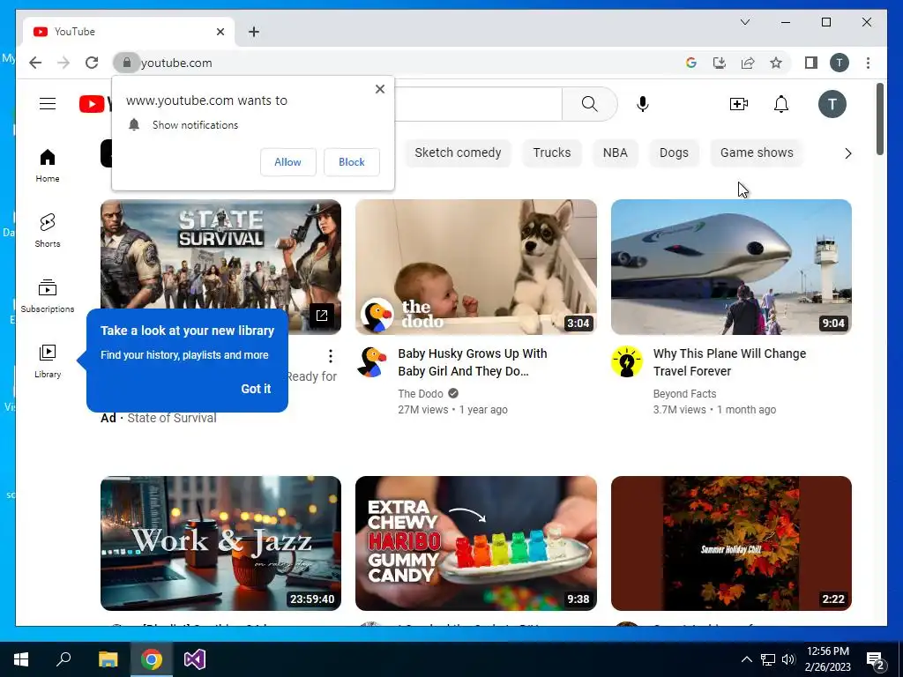Open The Dodo channel avatar
903x677 pixels.
371,361
